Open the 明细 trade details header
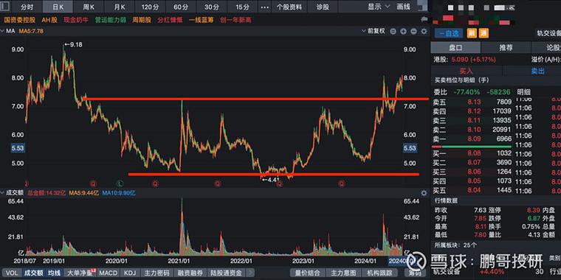Viewport: 561px width, 280px height. click(x=524, y=92)
